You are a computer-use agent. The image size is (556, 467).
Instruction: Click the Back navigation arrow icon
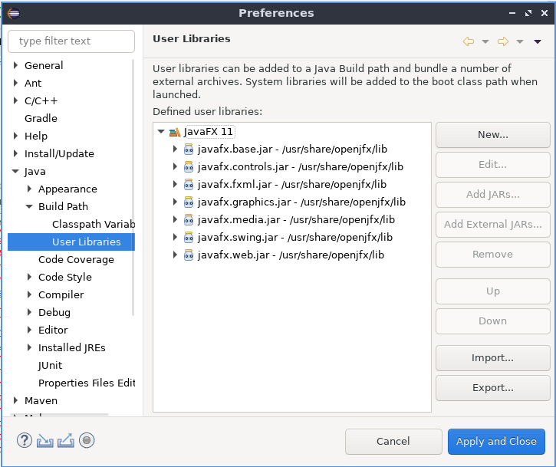[x=468, y=41]
